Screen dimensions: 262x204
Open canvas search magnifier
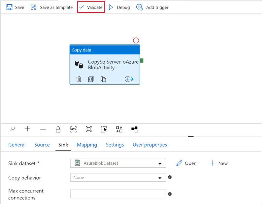coord(12,129)
